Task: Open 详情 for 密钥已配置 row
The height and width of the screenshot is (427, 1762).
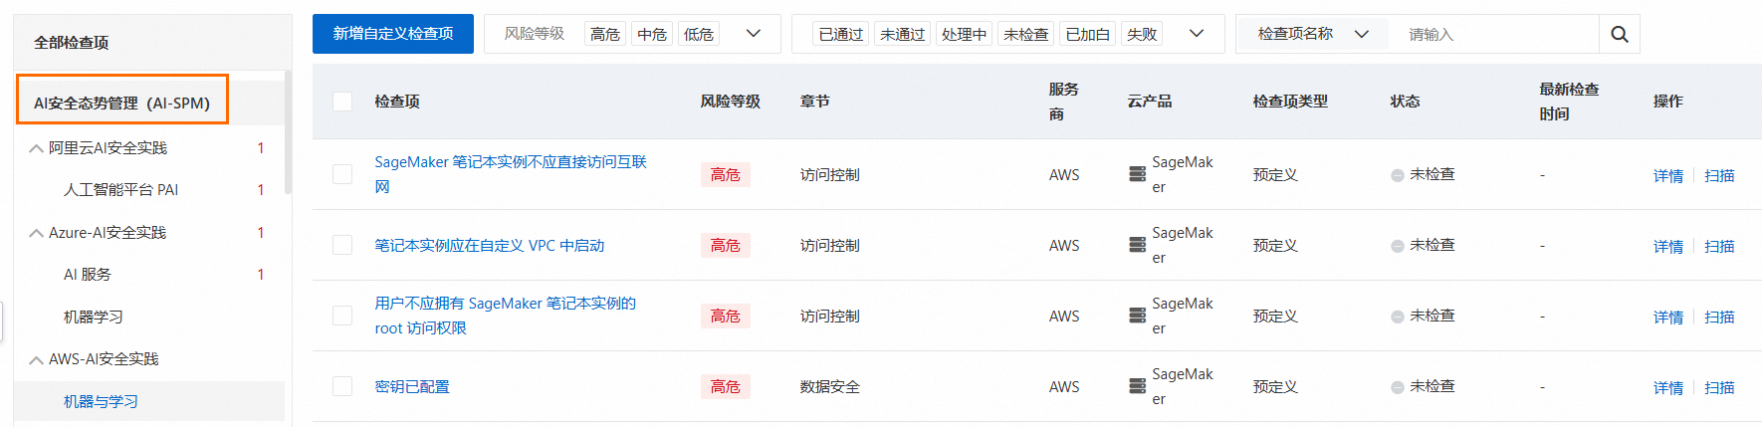Action: [x=1668, y=387]
